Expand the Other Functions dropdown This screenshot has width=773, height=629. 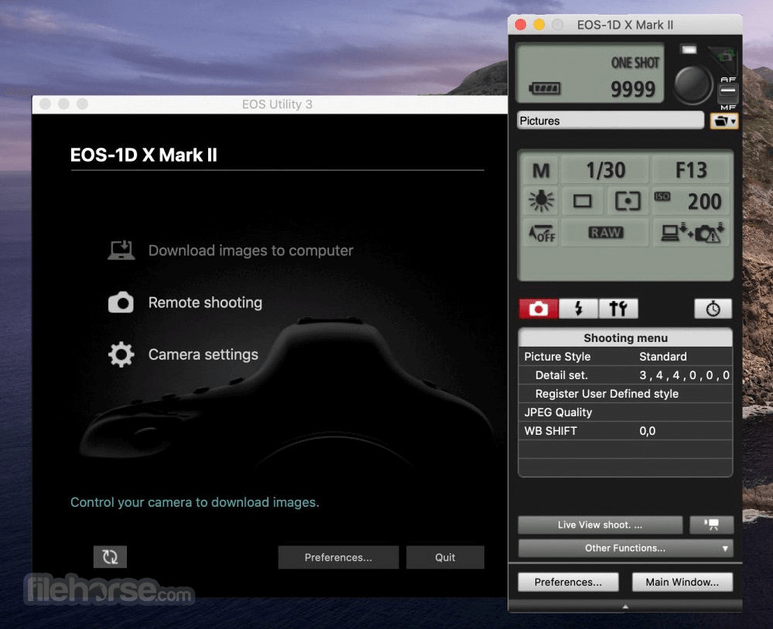click(x=626, y=549)
